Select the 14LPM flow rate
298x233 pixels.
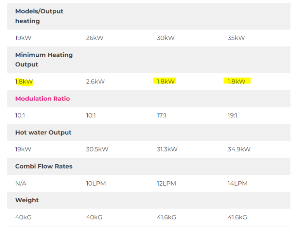coord(237,183)
